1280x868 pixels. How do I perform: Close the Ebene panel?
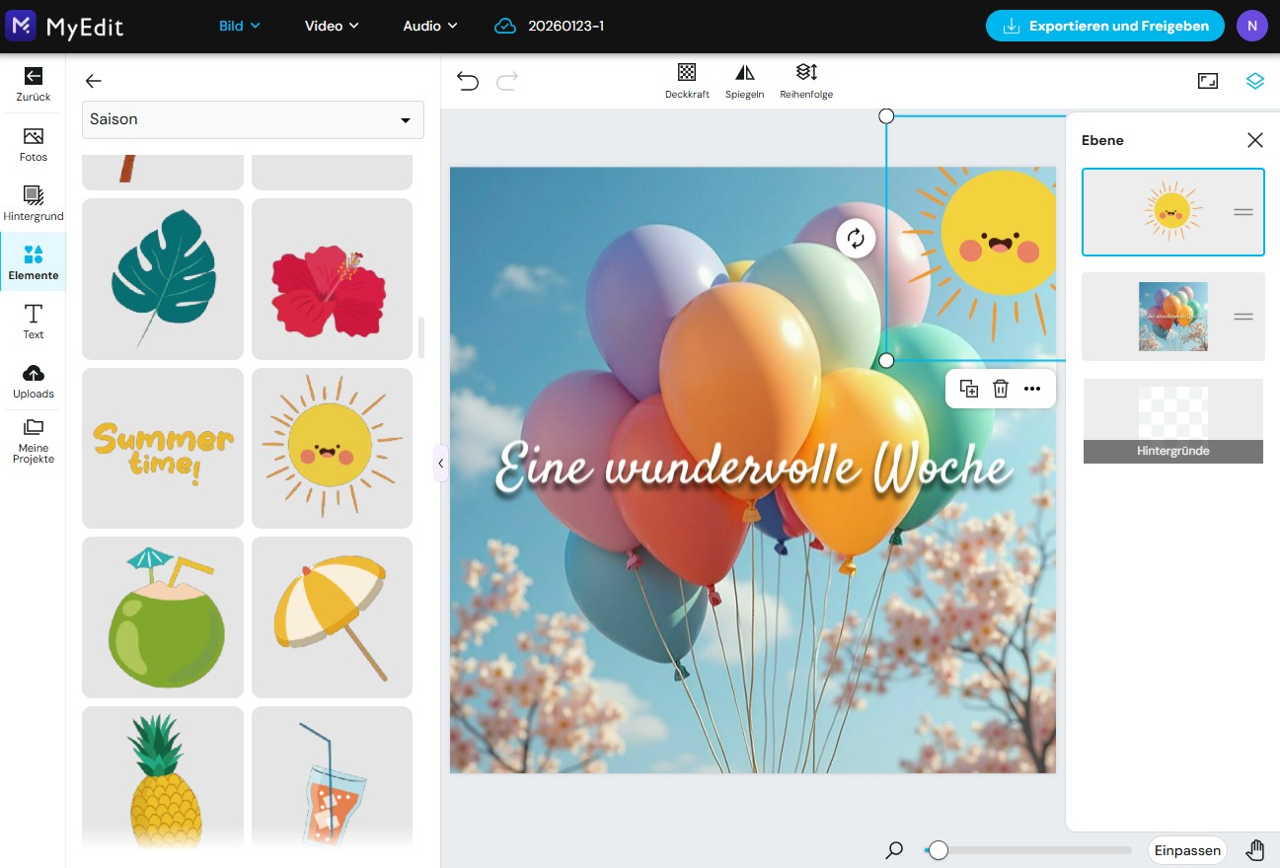tap(1255, 140)
